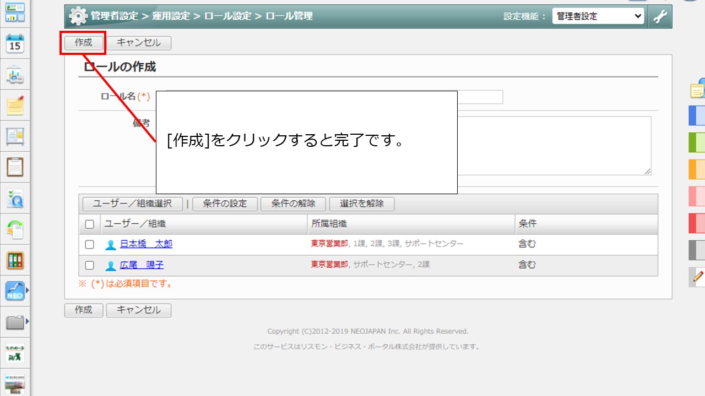Click the wrench settings icon in header
Screen dimensions: 705x396
[660, 16]
